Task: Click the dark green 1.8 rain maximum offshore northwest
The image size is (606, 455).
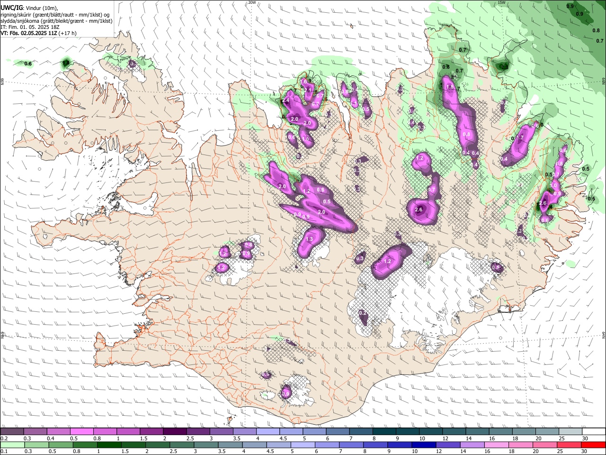Action: [x=66, y=63]
